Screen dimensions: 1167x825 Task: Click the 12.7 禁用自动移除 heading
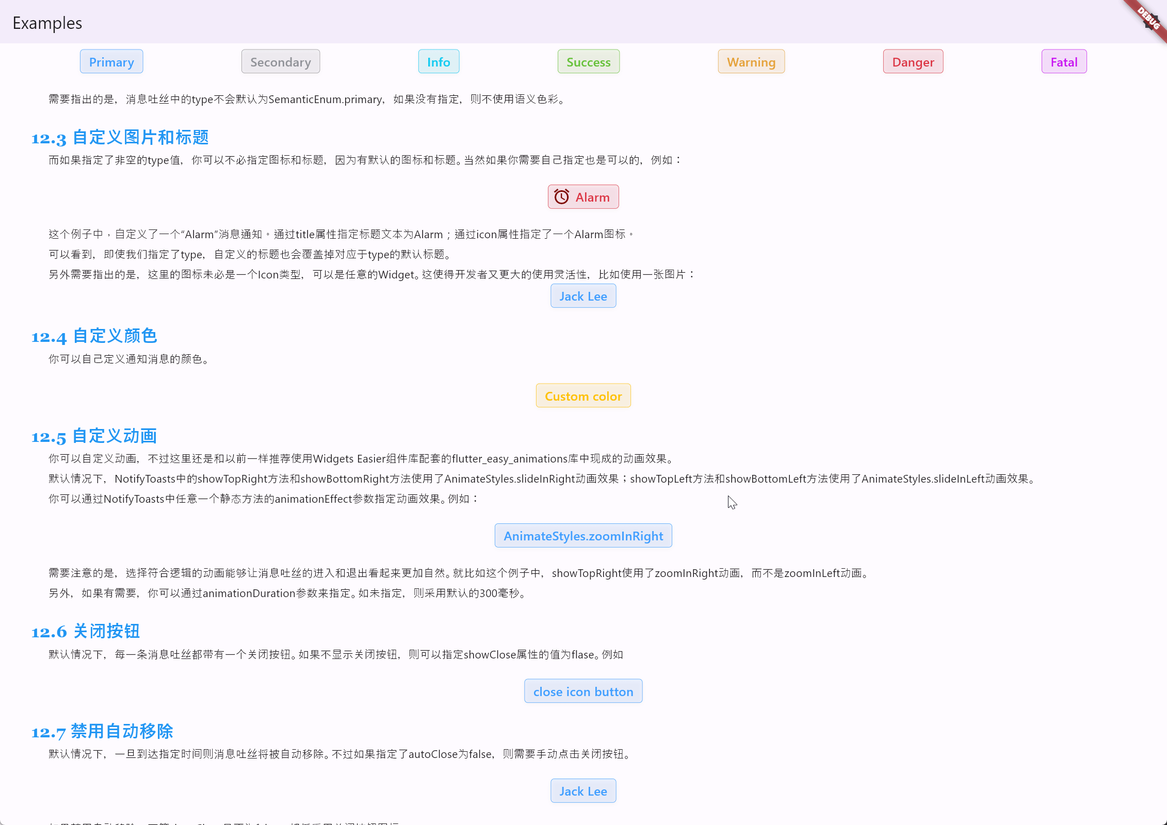pos(102,731)
